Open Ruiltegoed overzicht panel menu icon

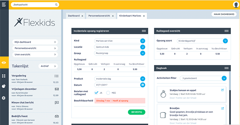pyautogui.click(x=226, y=31)
